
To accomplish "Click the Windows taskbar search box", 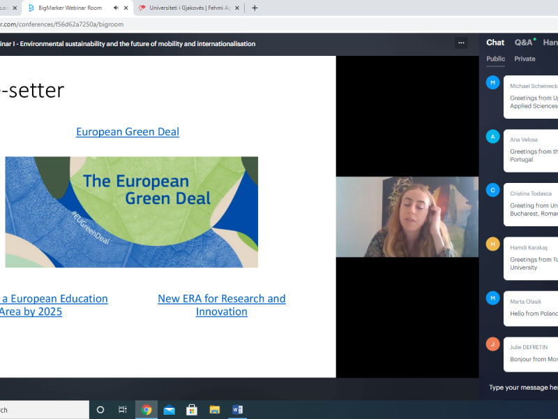I will 45,410.
